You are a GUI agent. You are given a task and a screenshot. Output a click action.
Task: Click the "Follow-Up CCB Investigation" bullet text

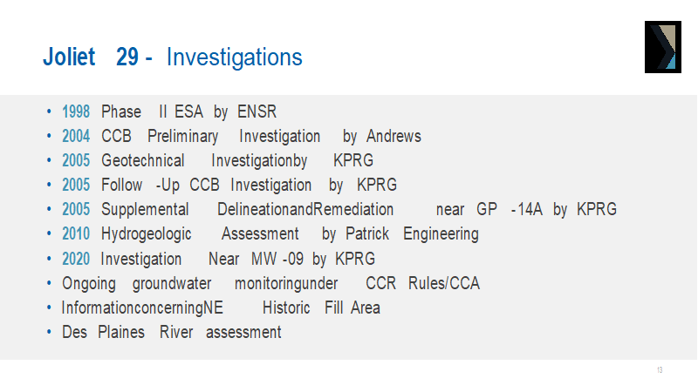(206, 185)
